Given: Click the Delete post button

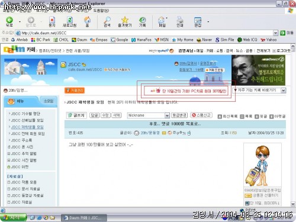Looking at the screenshot, I should click(x=117, y=115).
